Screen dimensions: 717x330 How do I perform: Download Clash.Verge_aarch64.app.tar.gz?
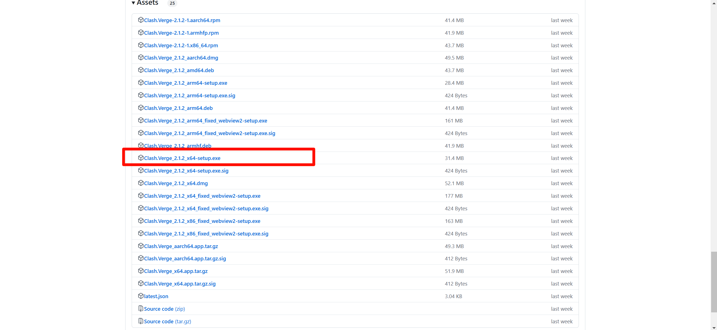[x=181, y=246]
